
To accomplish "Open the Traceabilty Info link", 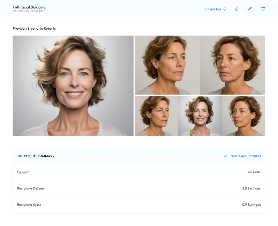I will [x=245, y=156].
